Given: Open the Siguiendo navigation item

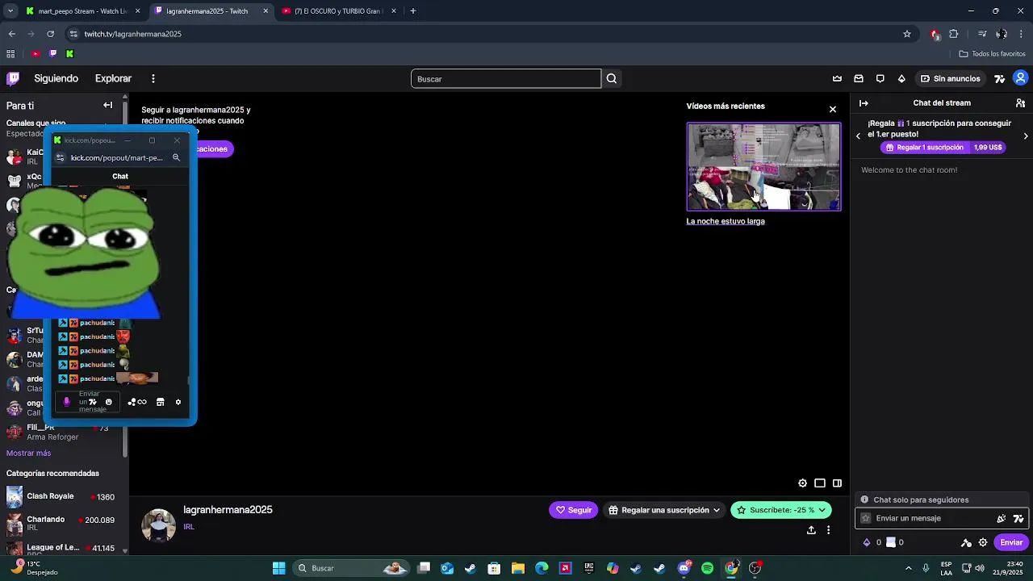Looking at the screenshot, I should coord(56,78).
